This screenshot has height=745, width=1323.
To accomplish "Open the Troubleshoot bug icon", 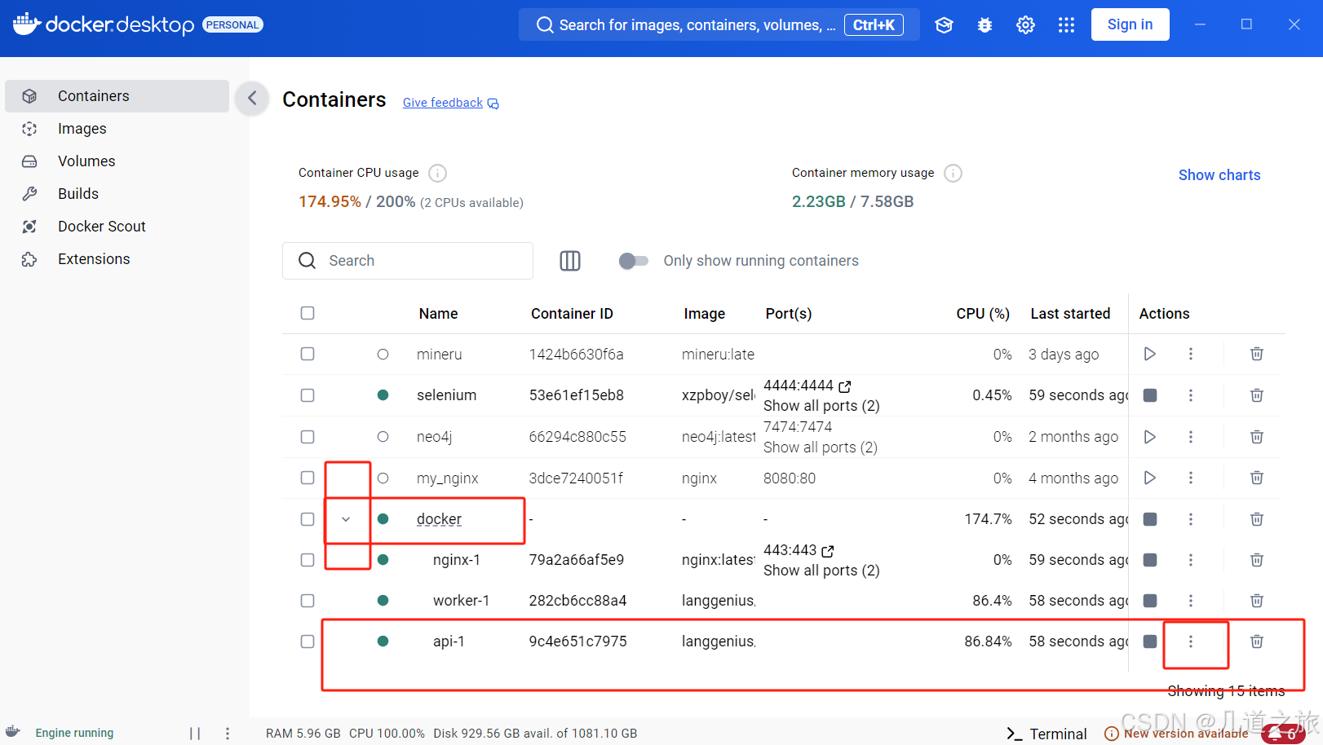I will point(985,25).
